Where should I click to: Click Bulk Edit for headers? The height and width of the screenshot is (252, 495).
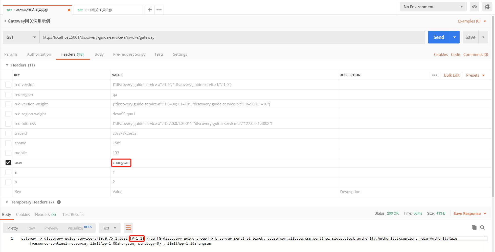[452, 75]
